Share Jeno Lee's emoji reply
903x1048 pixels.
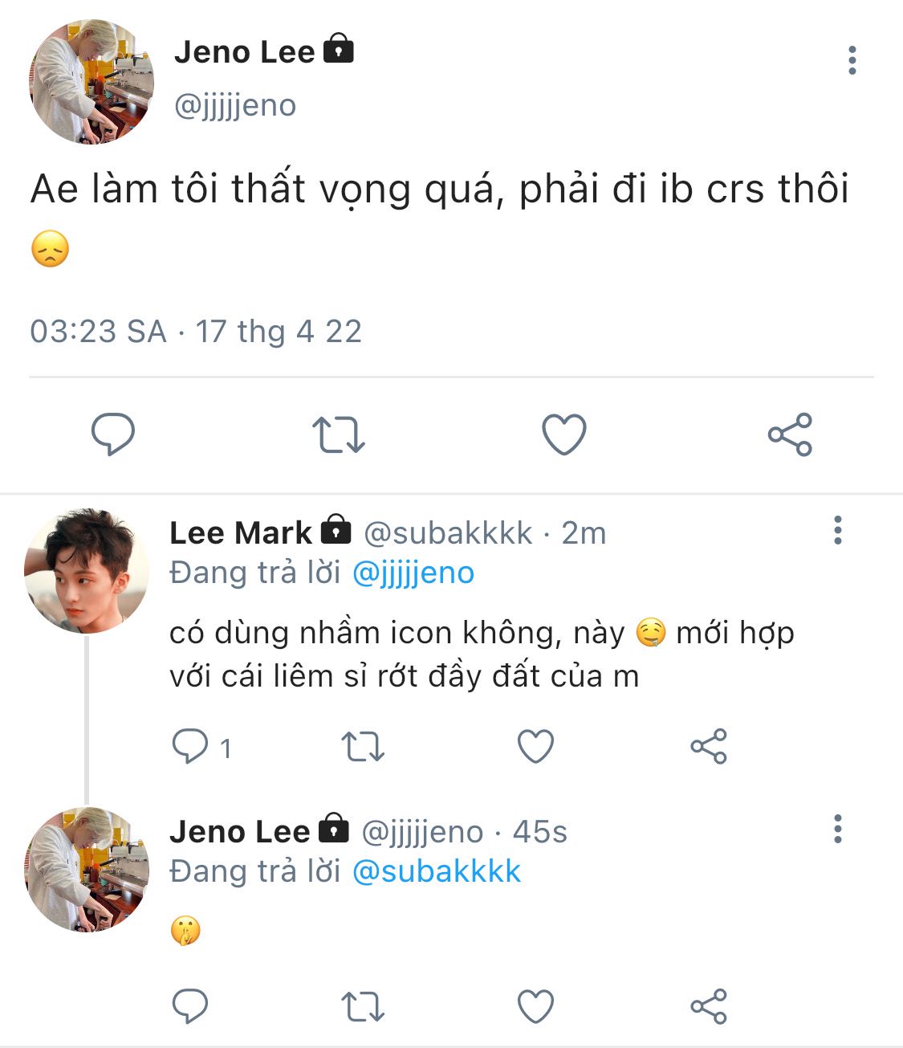point(709,1006)
